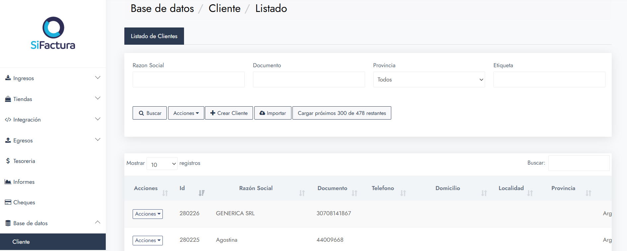Load next 300 of 478 remaining clients

tap(342, 113)
